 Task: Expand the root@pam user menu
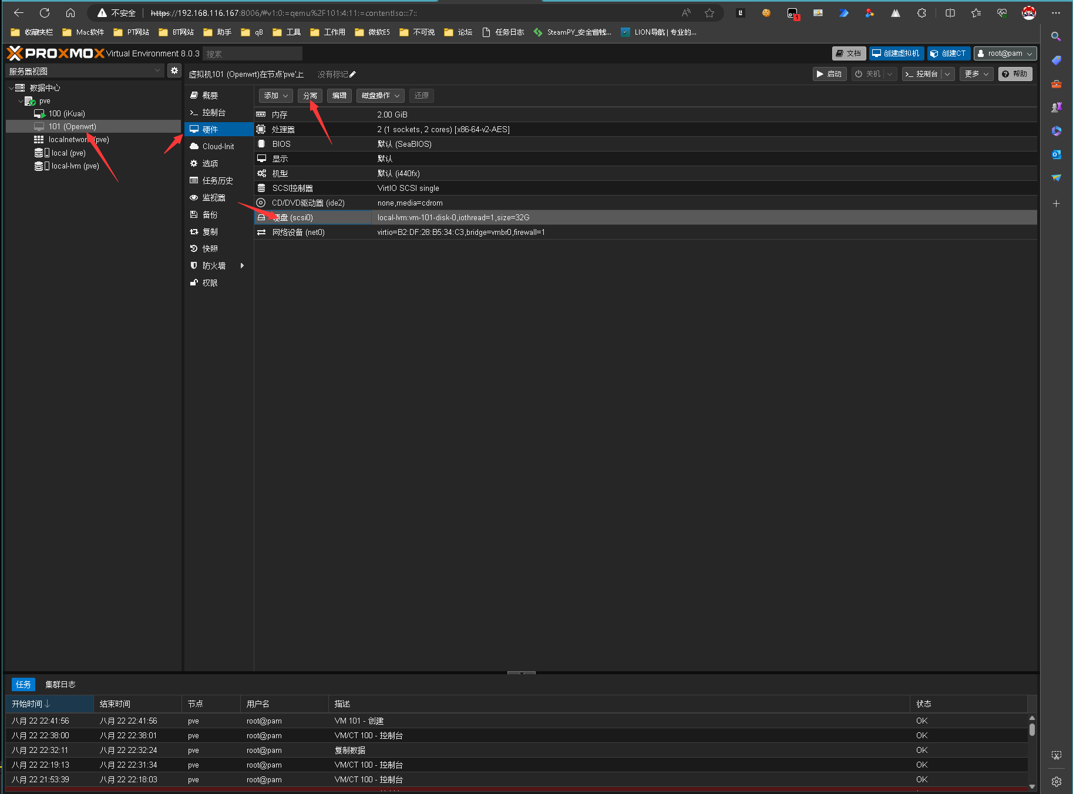[1005, 53]
